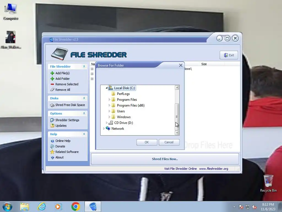
Task: Open Shredder Settings via its icon
Action: pyautogui.click(x=52, y=120)
